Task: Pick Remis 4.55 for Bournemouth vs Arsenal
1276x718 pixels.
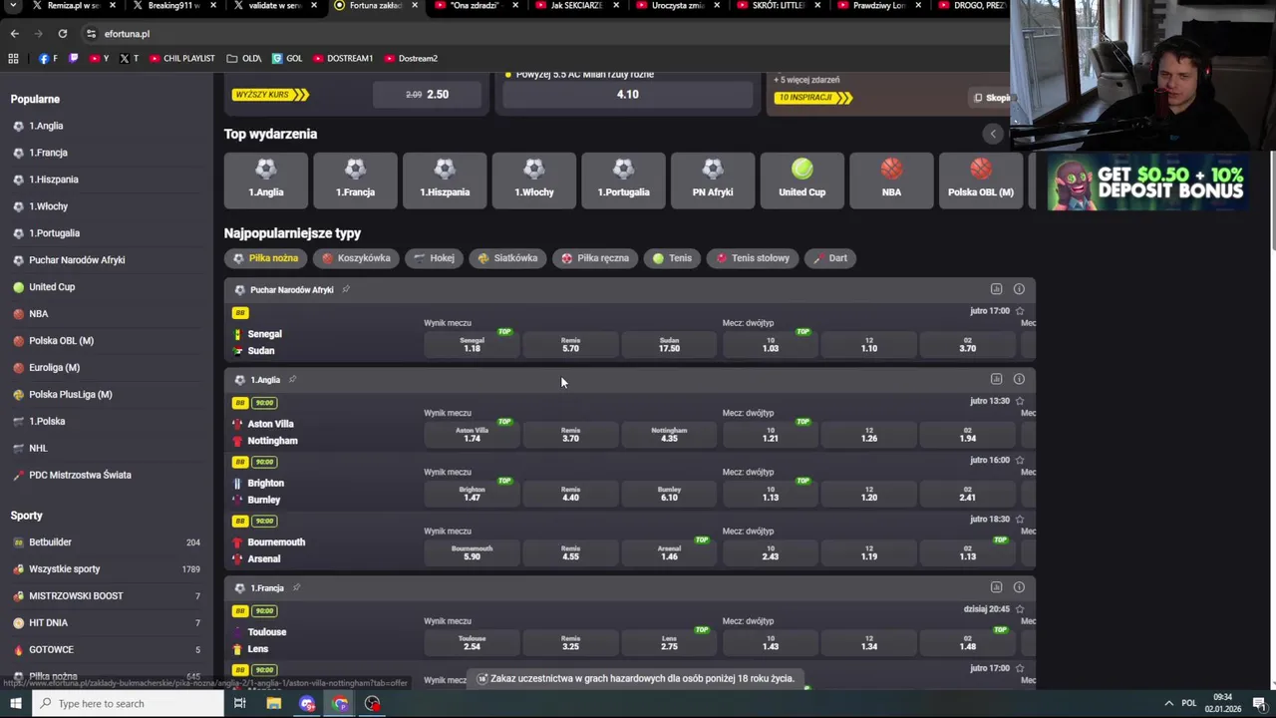Action: [x=570, y=552]
